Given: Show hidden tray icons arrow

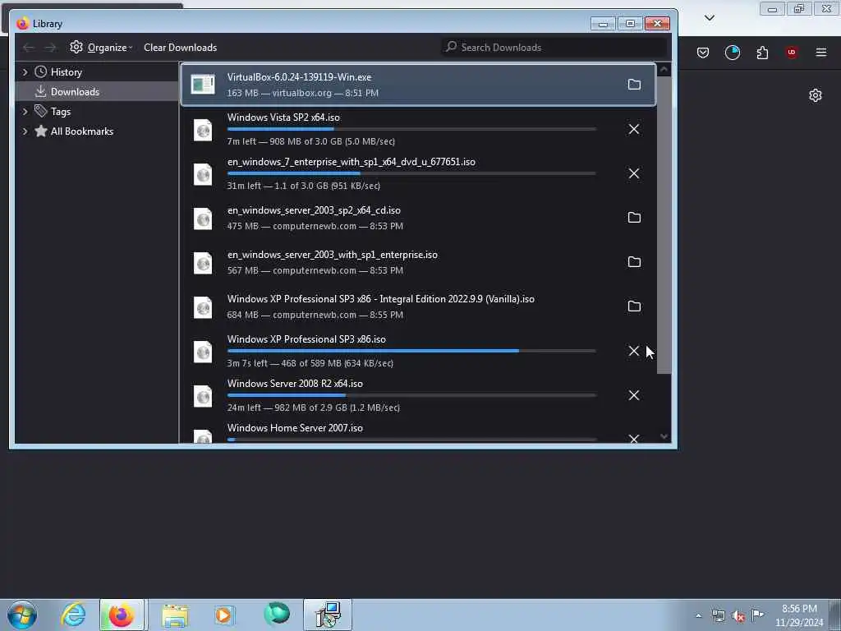Looking at the screenshot, I should 698,616.
